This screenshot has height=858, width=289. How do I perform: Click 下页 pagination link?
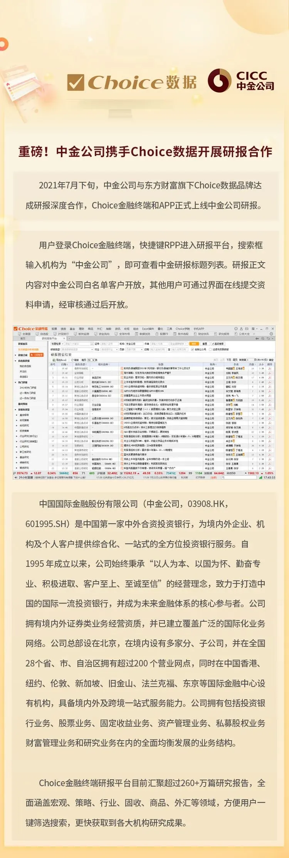pyautogui.click(x=229, y=360)
